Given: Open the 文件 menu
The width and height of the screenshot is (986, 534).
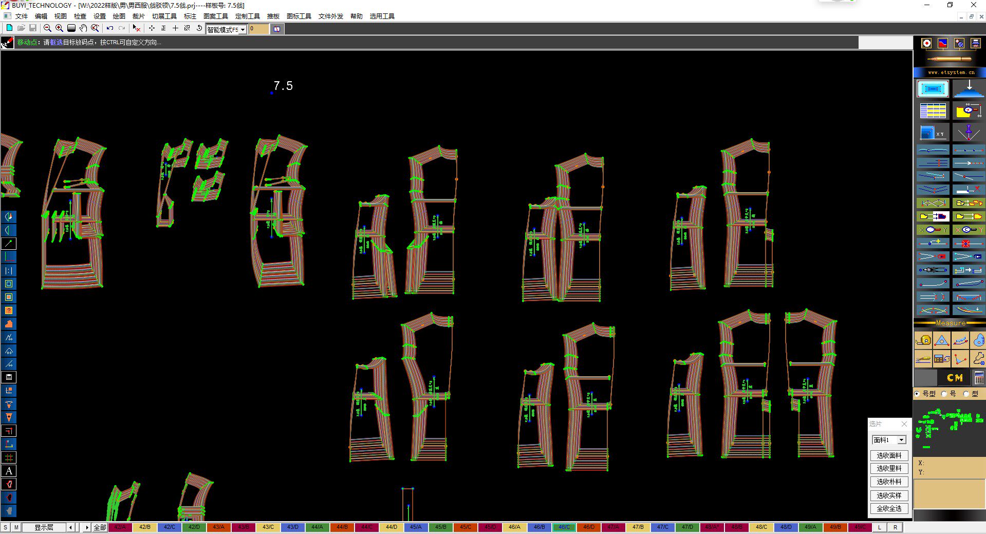Looking at the screenshot, I should pyautogui.click(x=22, y=16).
